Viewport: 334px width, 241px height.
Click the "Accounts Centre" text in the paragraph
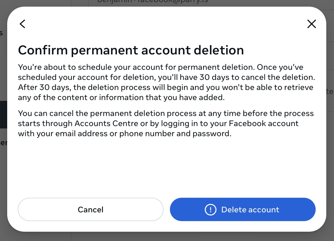pyautogui.click(x=106, y=123)
